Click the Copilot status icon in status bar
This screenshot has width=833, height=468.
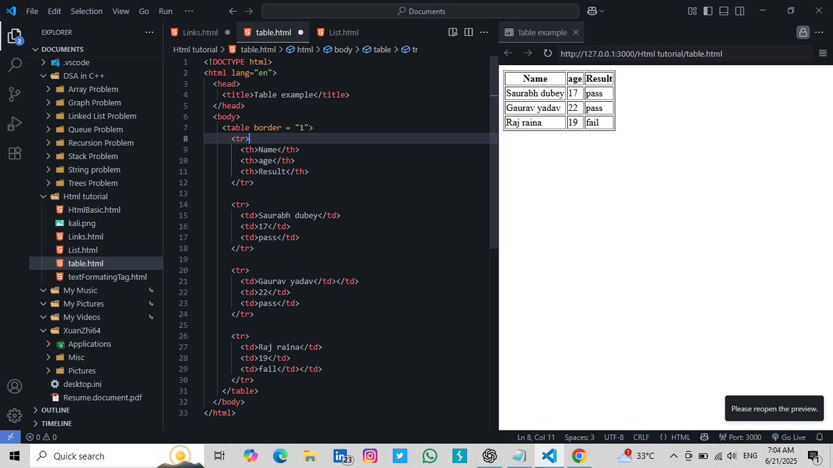click(x=705, y=437)
